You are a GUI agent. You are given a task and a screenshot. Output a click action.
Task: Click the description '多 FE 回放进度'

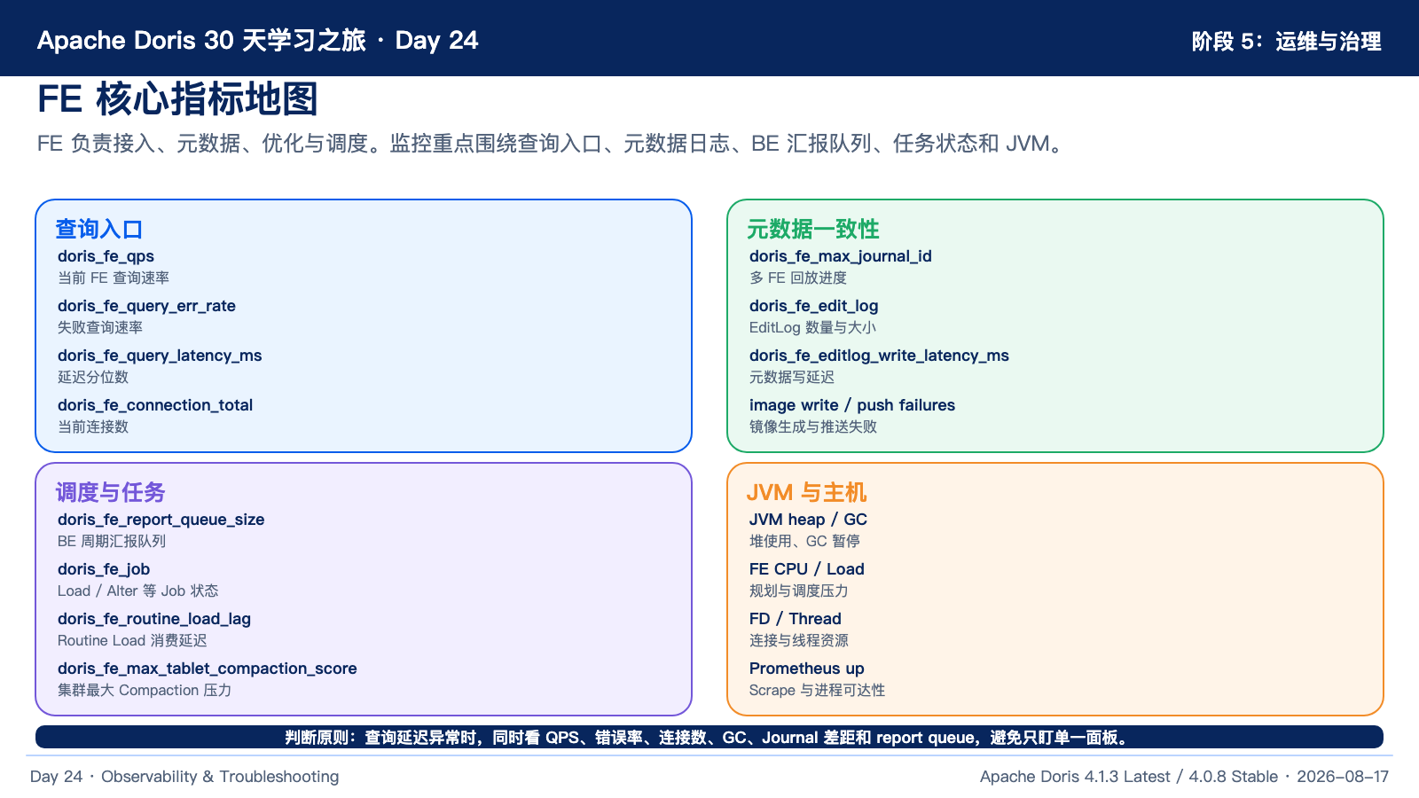(x=798, y=278)
